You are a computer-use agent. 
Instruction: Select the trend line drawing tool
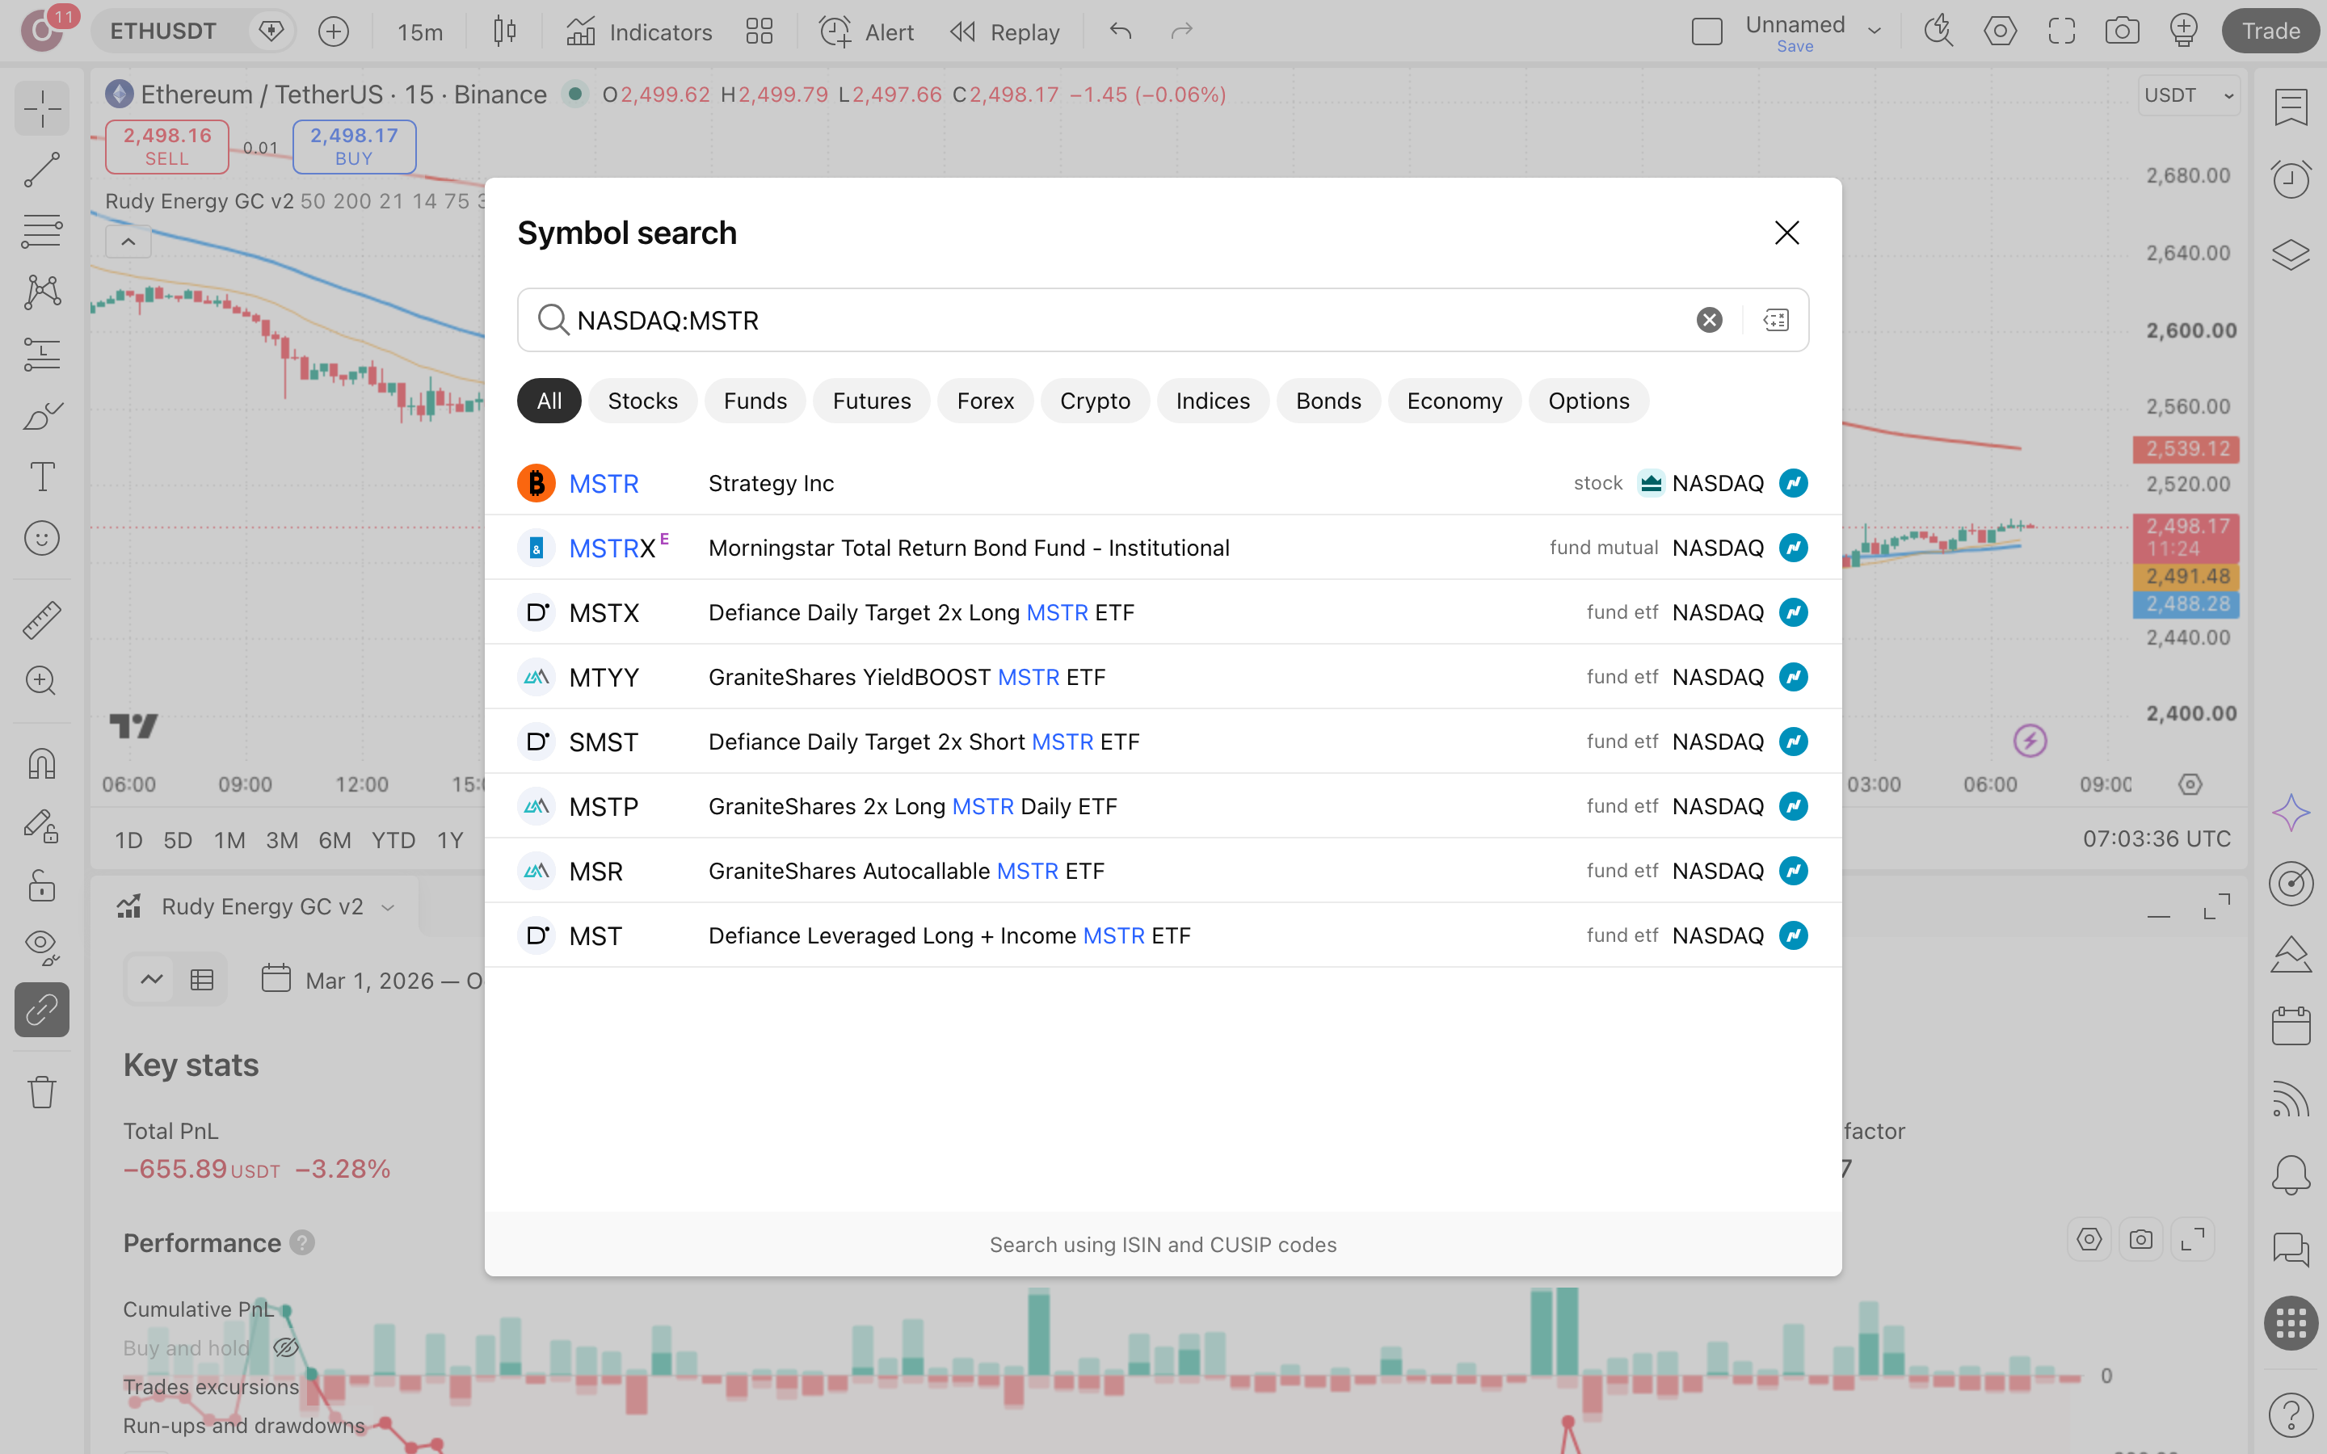[41, 170]
